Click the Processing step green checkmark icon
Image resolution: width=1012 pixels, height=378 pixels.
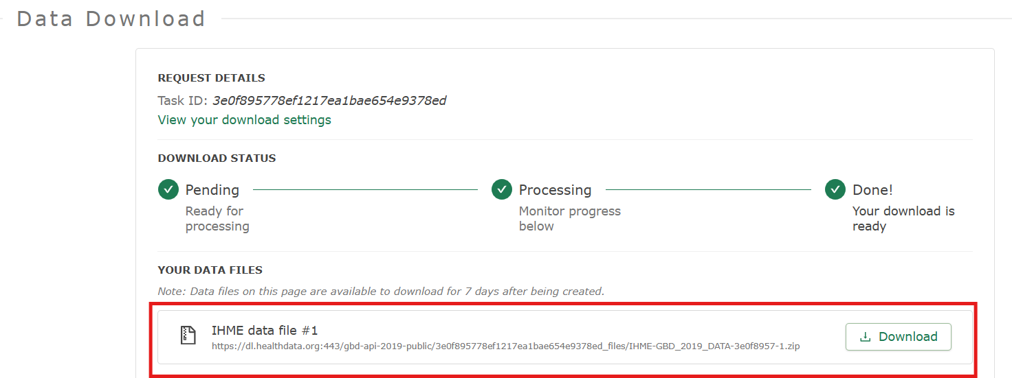pyautogui.click(x=502, y=189)
